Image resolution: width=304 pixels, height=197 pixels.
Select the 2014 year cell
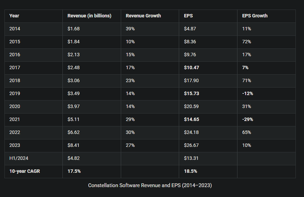(15, 29)
